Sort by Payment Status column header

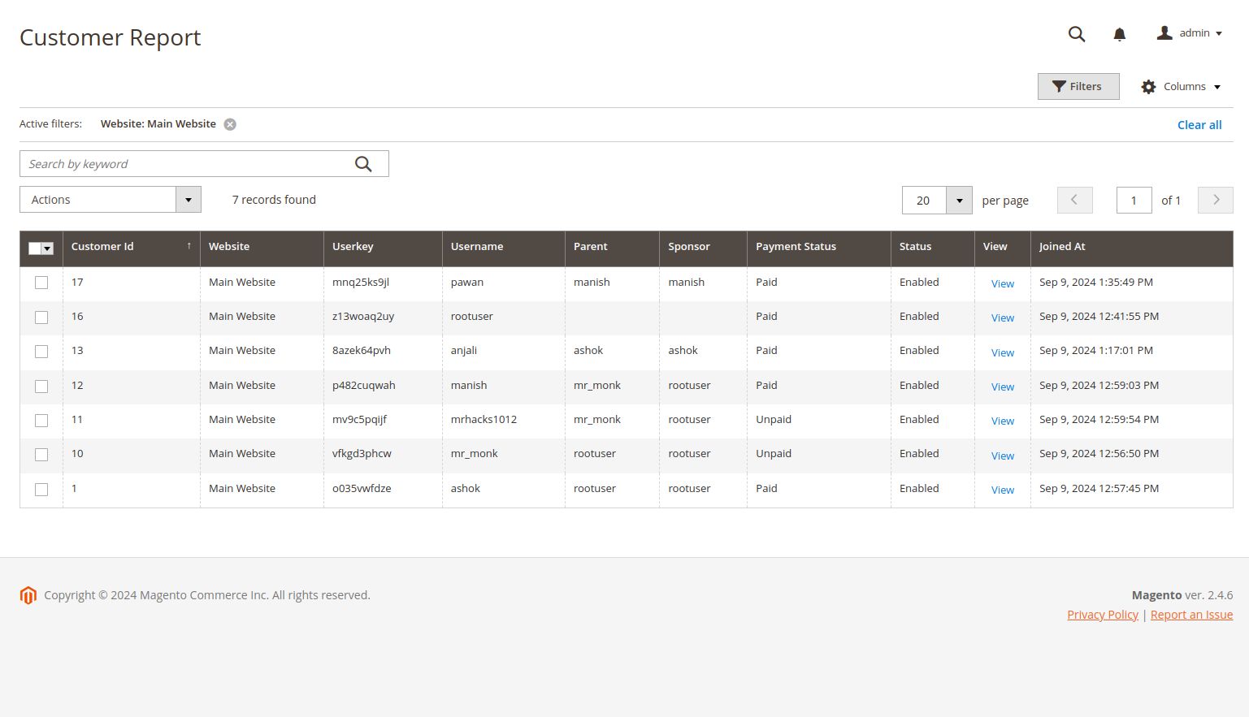796,247
